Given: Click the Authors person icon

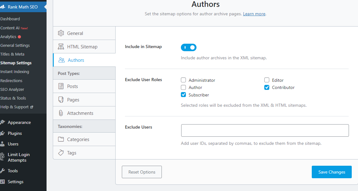Looking at the screenshot, I should click(61, 60).
